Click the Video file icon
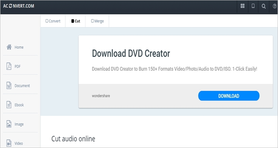The height and width of the screenshot is (148, 278). 9,143
